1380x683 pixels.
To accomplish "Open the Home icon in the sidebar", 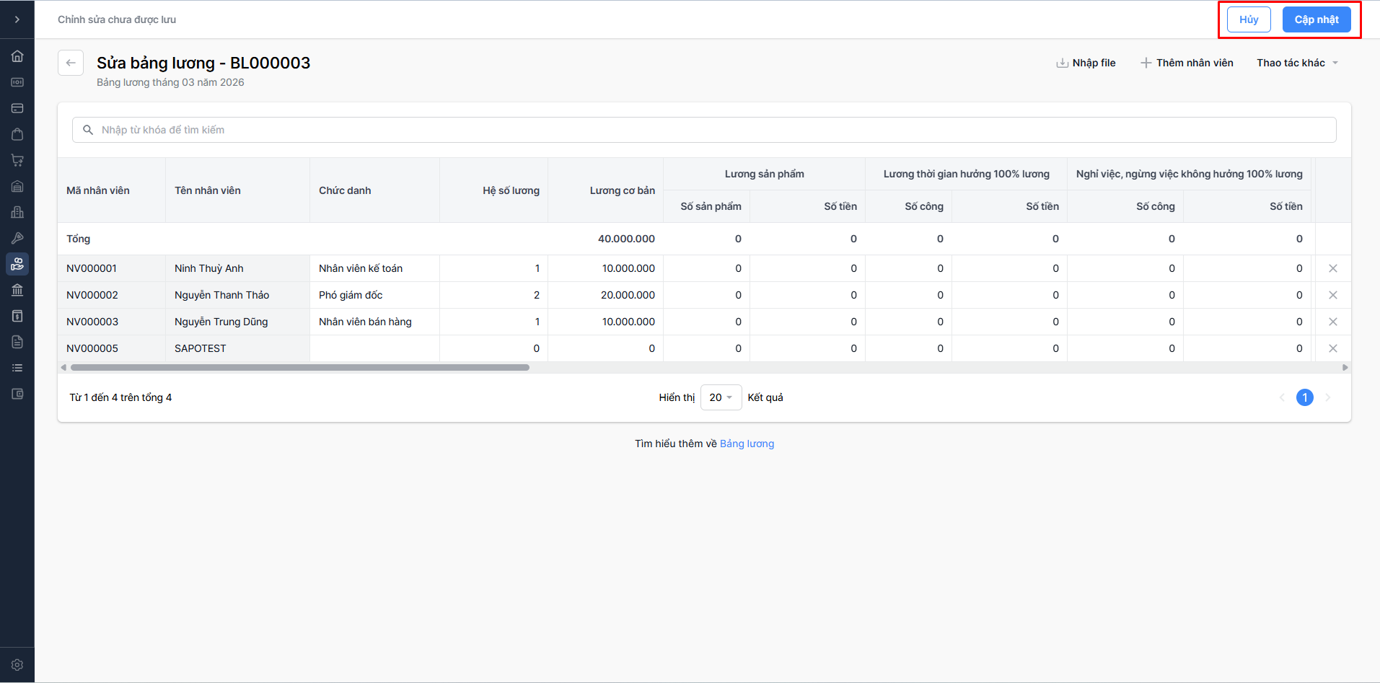I will coord(17,56).
